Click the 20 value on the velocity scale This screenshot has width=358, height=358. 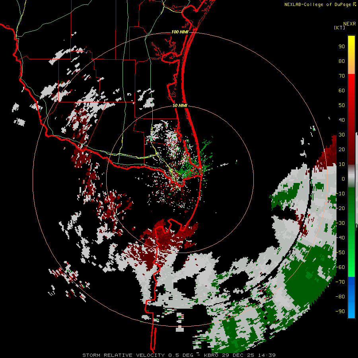click(x=342, y=149)
